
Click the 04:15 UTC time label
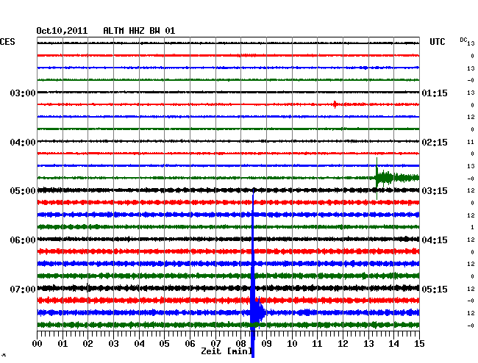(x=435, y=240)
